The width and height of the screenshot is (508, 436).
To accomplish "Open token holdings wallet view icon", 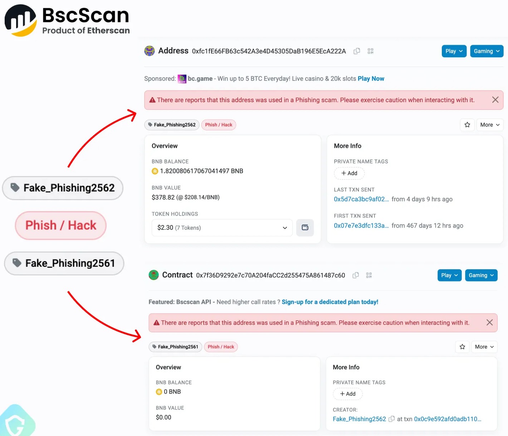I will [305, 228].
